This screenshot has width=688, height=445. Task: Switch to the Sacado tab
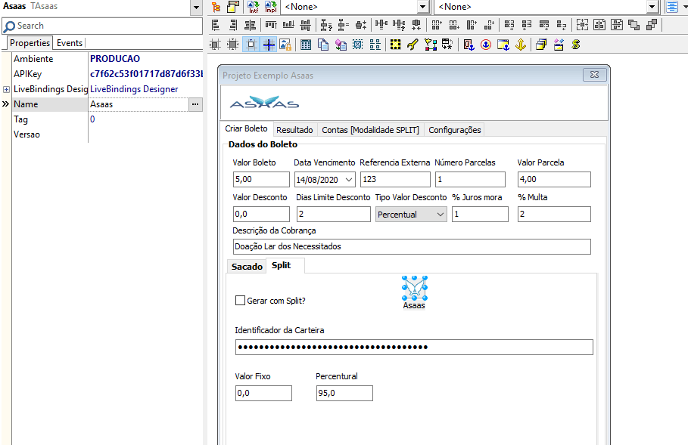[247, 267]
